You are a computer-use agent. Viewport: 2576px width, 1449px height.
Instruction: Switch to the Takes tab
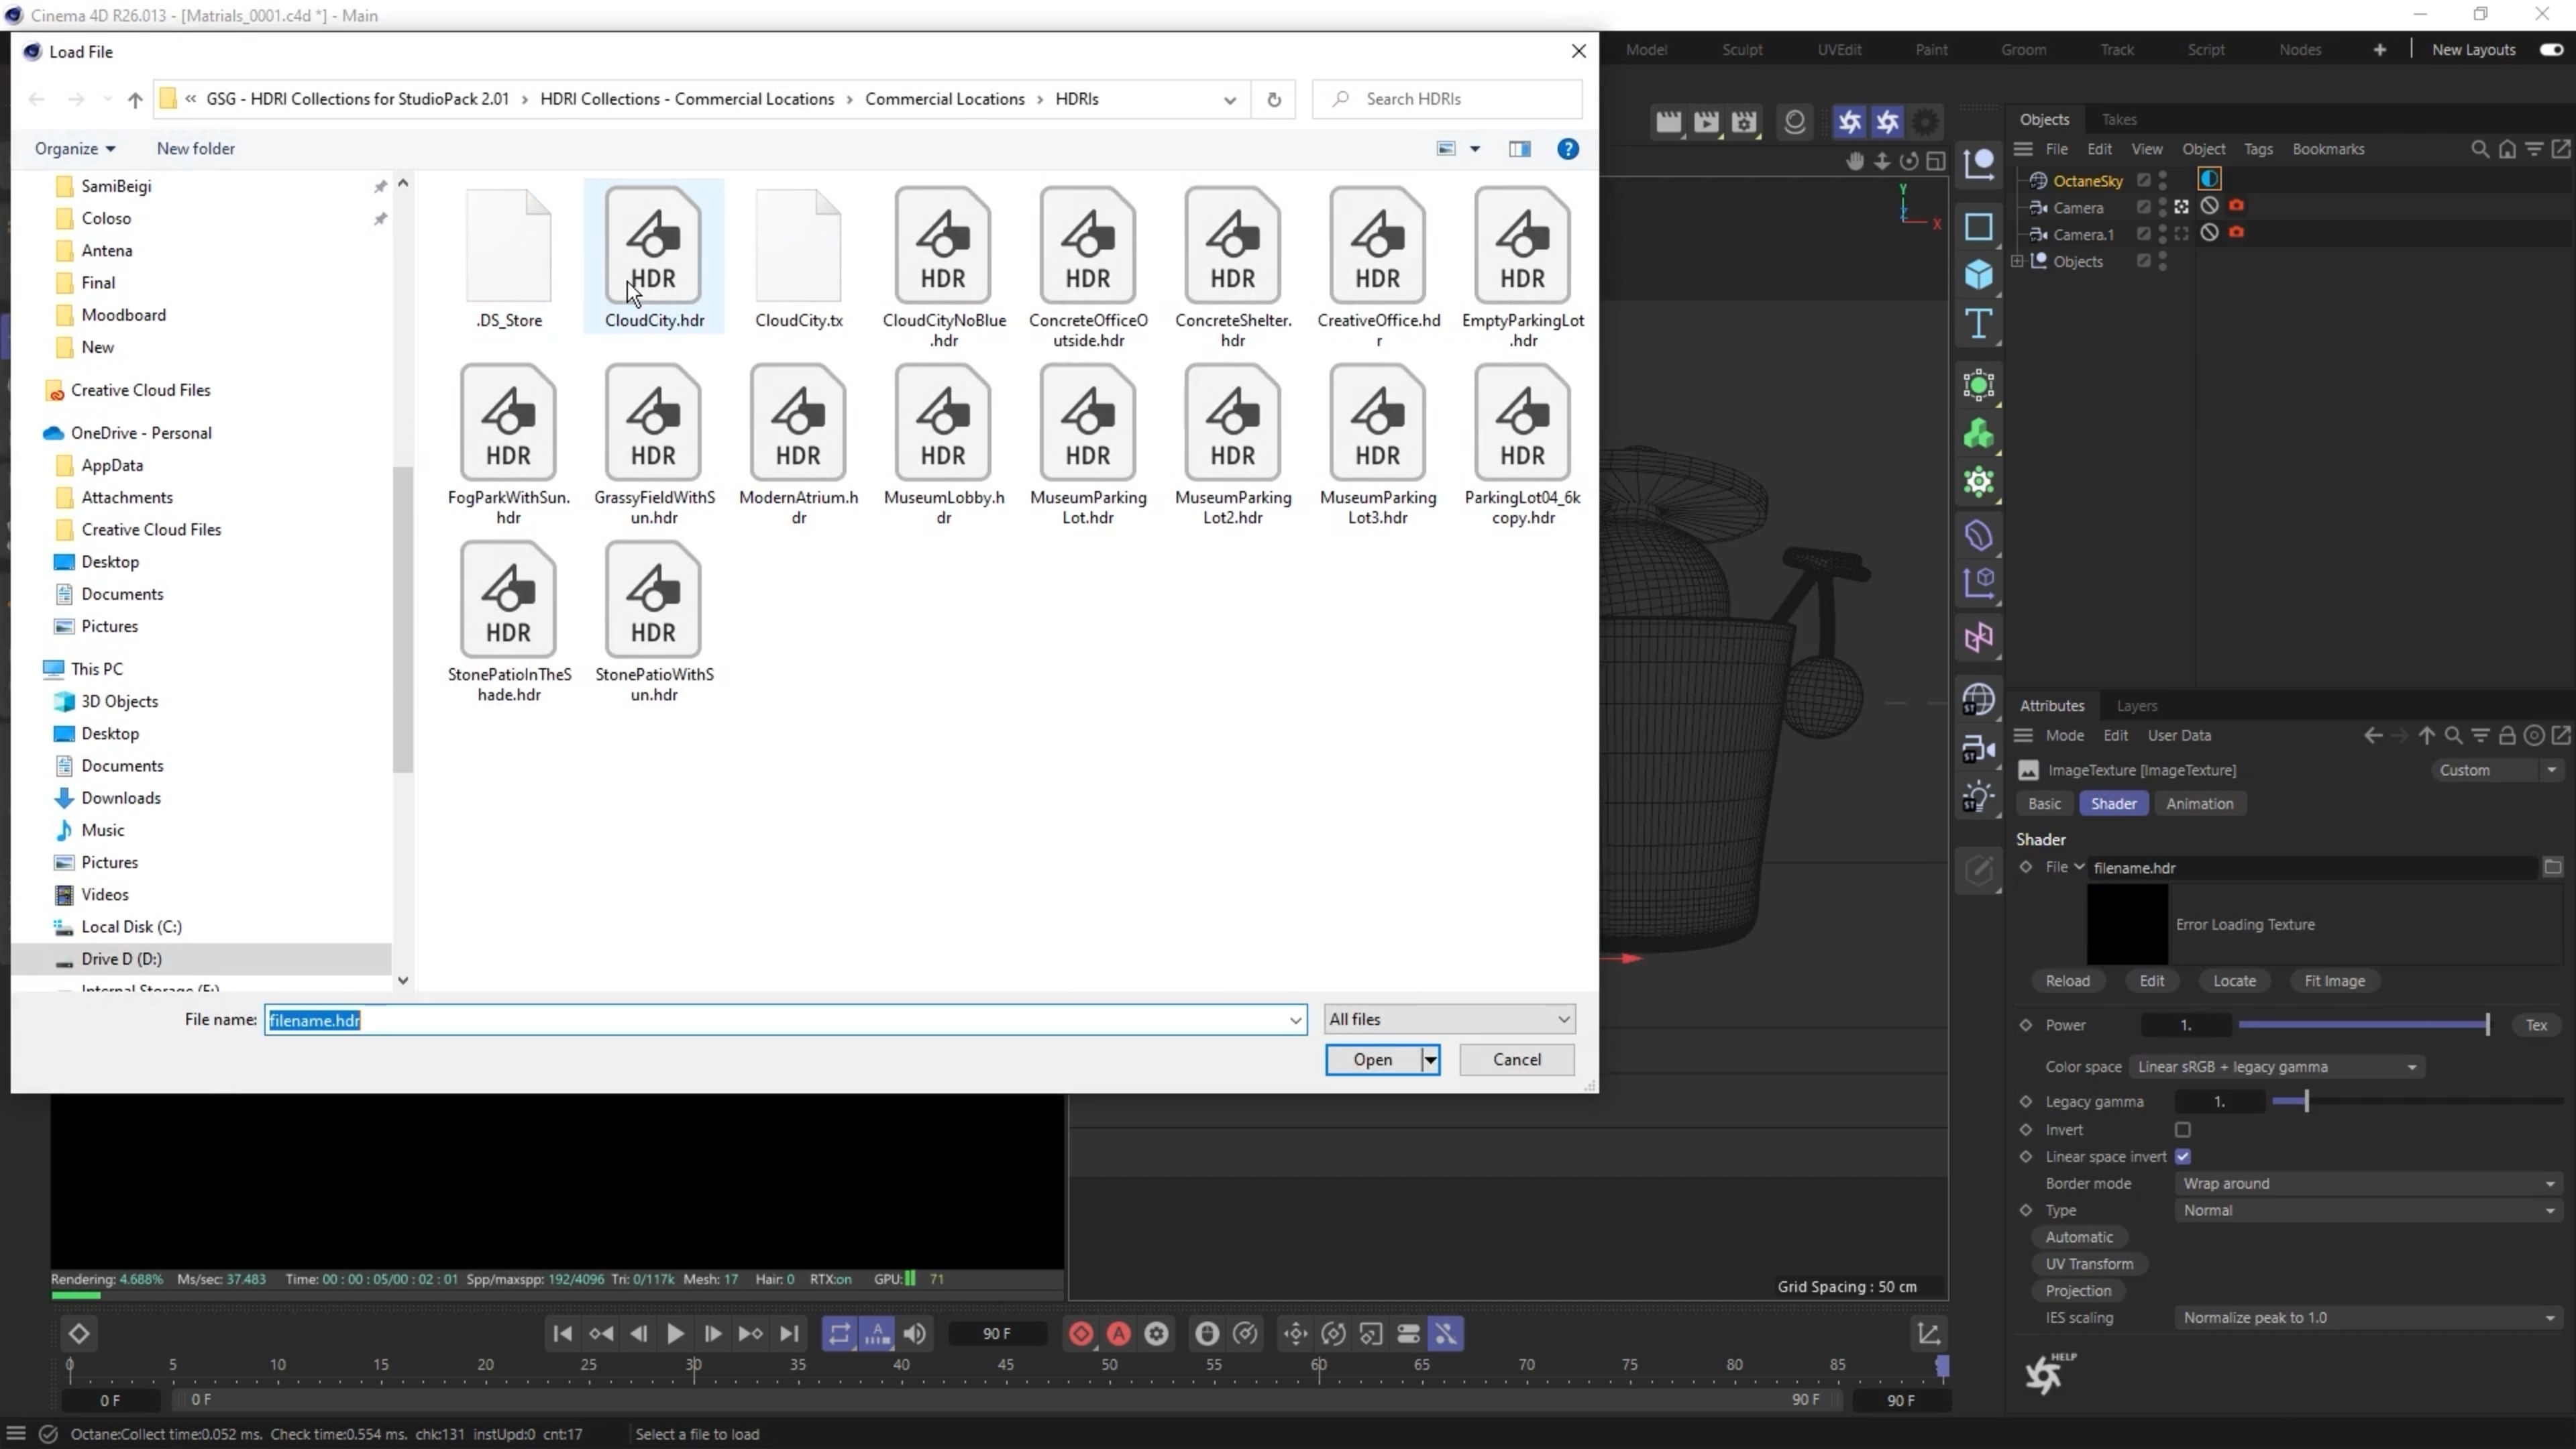(2119, 119)
